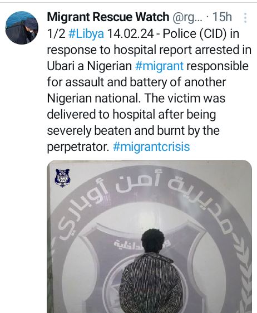257x313 pixels.
Task: Click the word perpetrator in the tweet body
Action: pyautogui.click(x=78, y=147)
